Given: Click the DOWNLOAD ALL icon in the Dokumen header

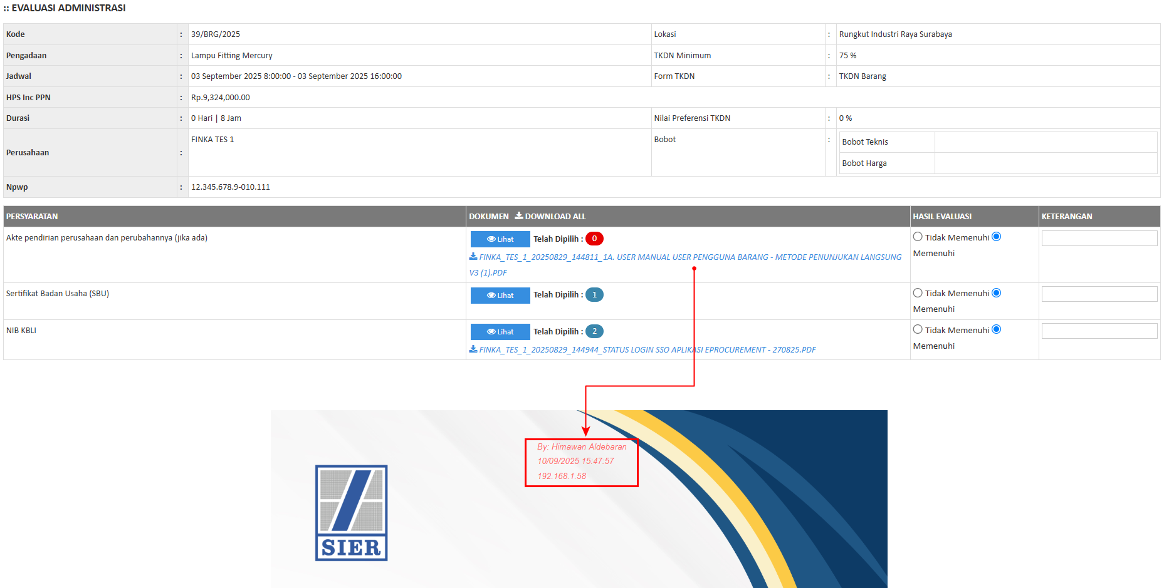Looking at the screenshot, I should pos(519,216).
